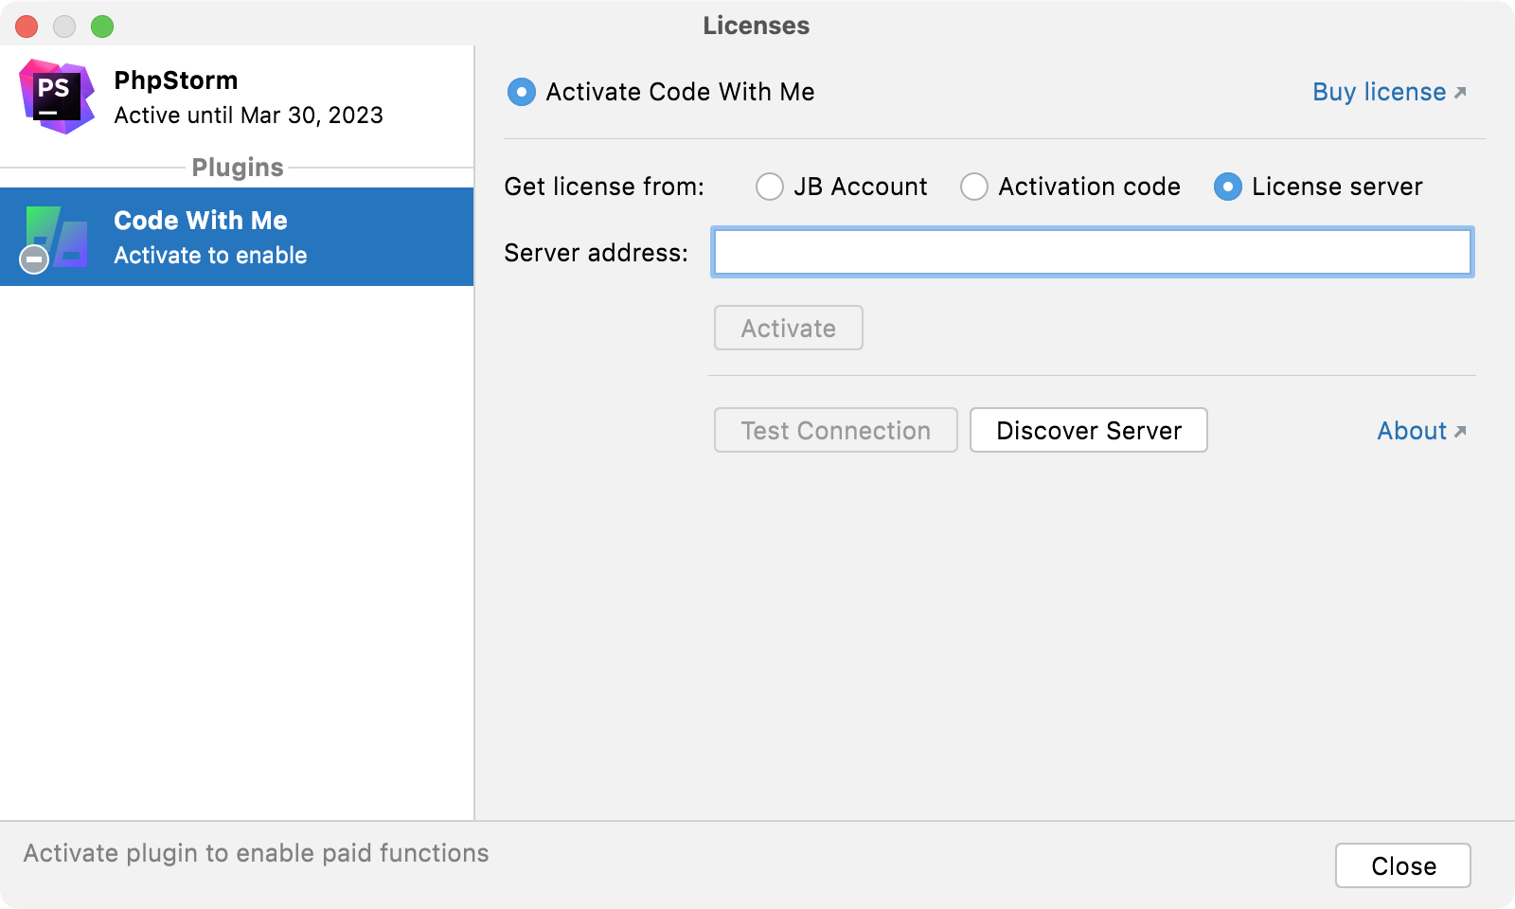Viewport: 1515px width, 909px height.
Task: Click the external arrow beside Buy license
Action: [1460, 92]
